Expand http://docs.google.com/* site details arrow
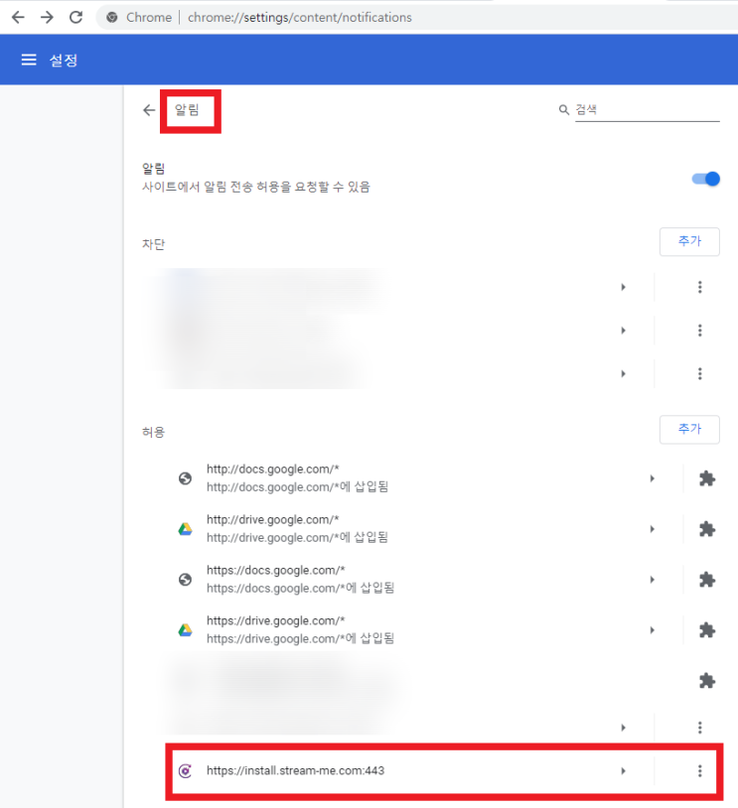 pos(652,478)
